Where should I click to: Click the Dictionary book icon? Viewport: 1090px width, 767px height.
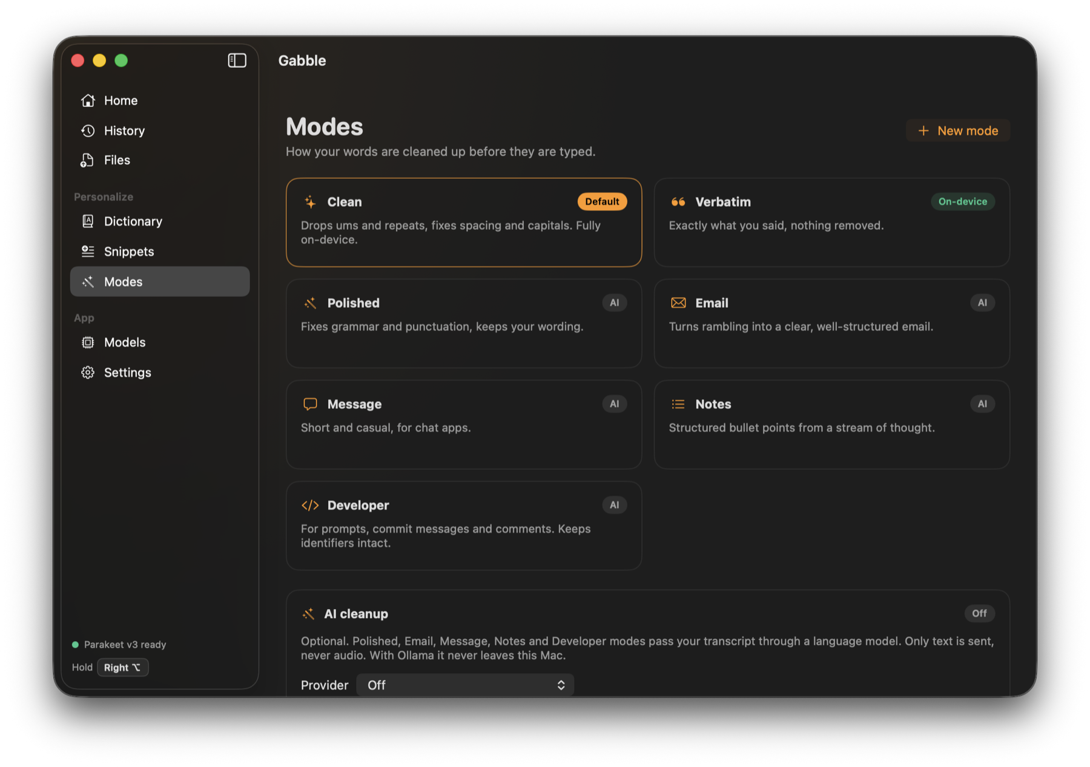(88, 221)
